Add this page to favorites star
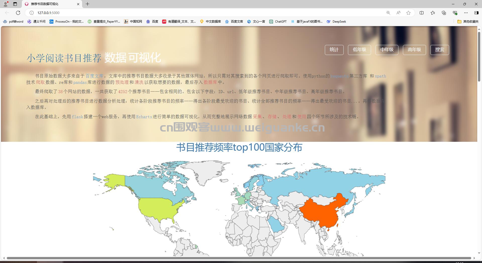 [408, 13]
